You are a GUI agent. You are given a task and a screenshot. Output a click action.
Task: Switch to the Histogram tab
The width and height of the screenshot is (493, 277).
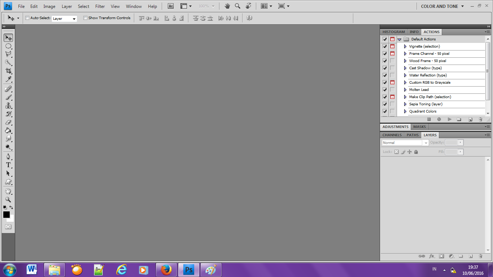point(394,32)
